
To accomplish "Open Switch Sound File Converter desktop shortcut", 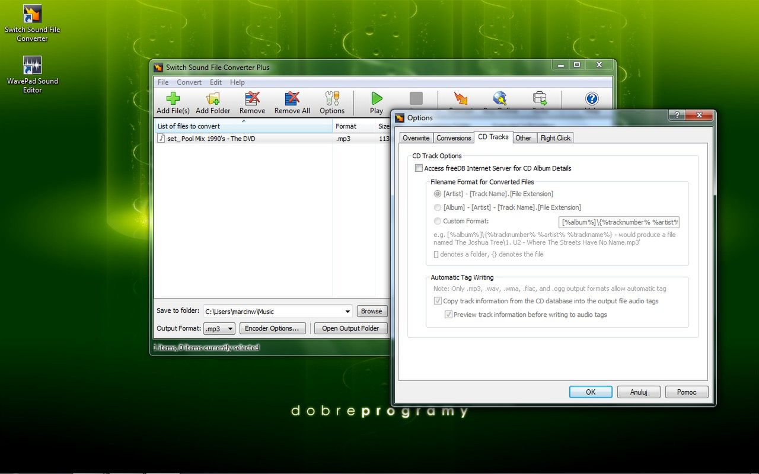I will 32,24.
